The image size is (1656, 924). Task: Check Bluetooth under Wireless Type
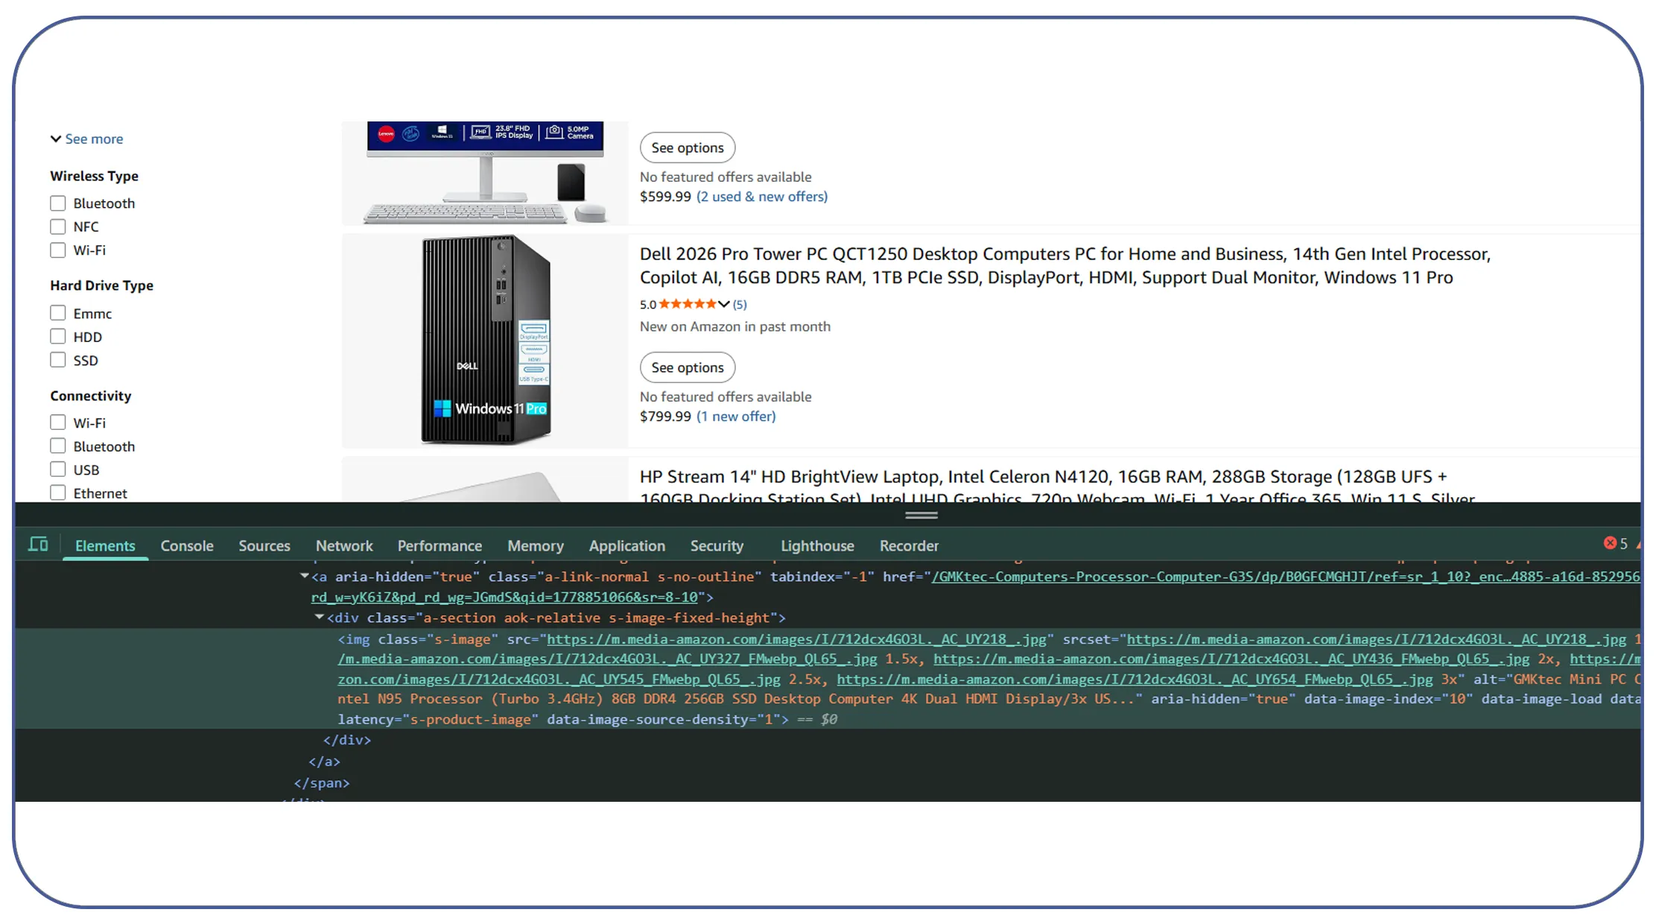[x=58, y=203]
